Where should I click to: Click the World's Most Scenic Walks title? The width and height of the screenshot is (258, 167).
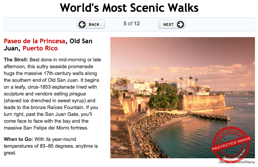click(129, 8)
